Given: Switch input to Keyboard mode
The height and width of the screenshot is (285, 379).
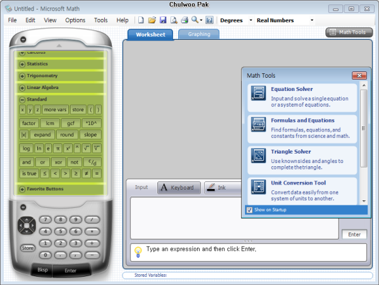Looking at the screenshot, I should (179, 188).
